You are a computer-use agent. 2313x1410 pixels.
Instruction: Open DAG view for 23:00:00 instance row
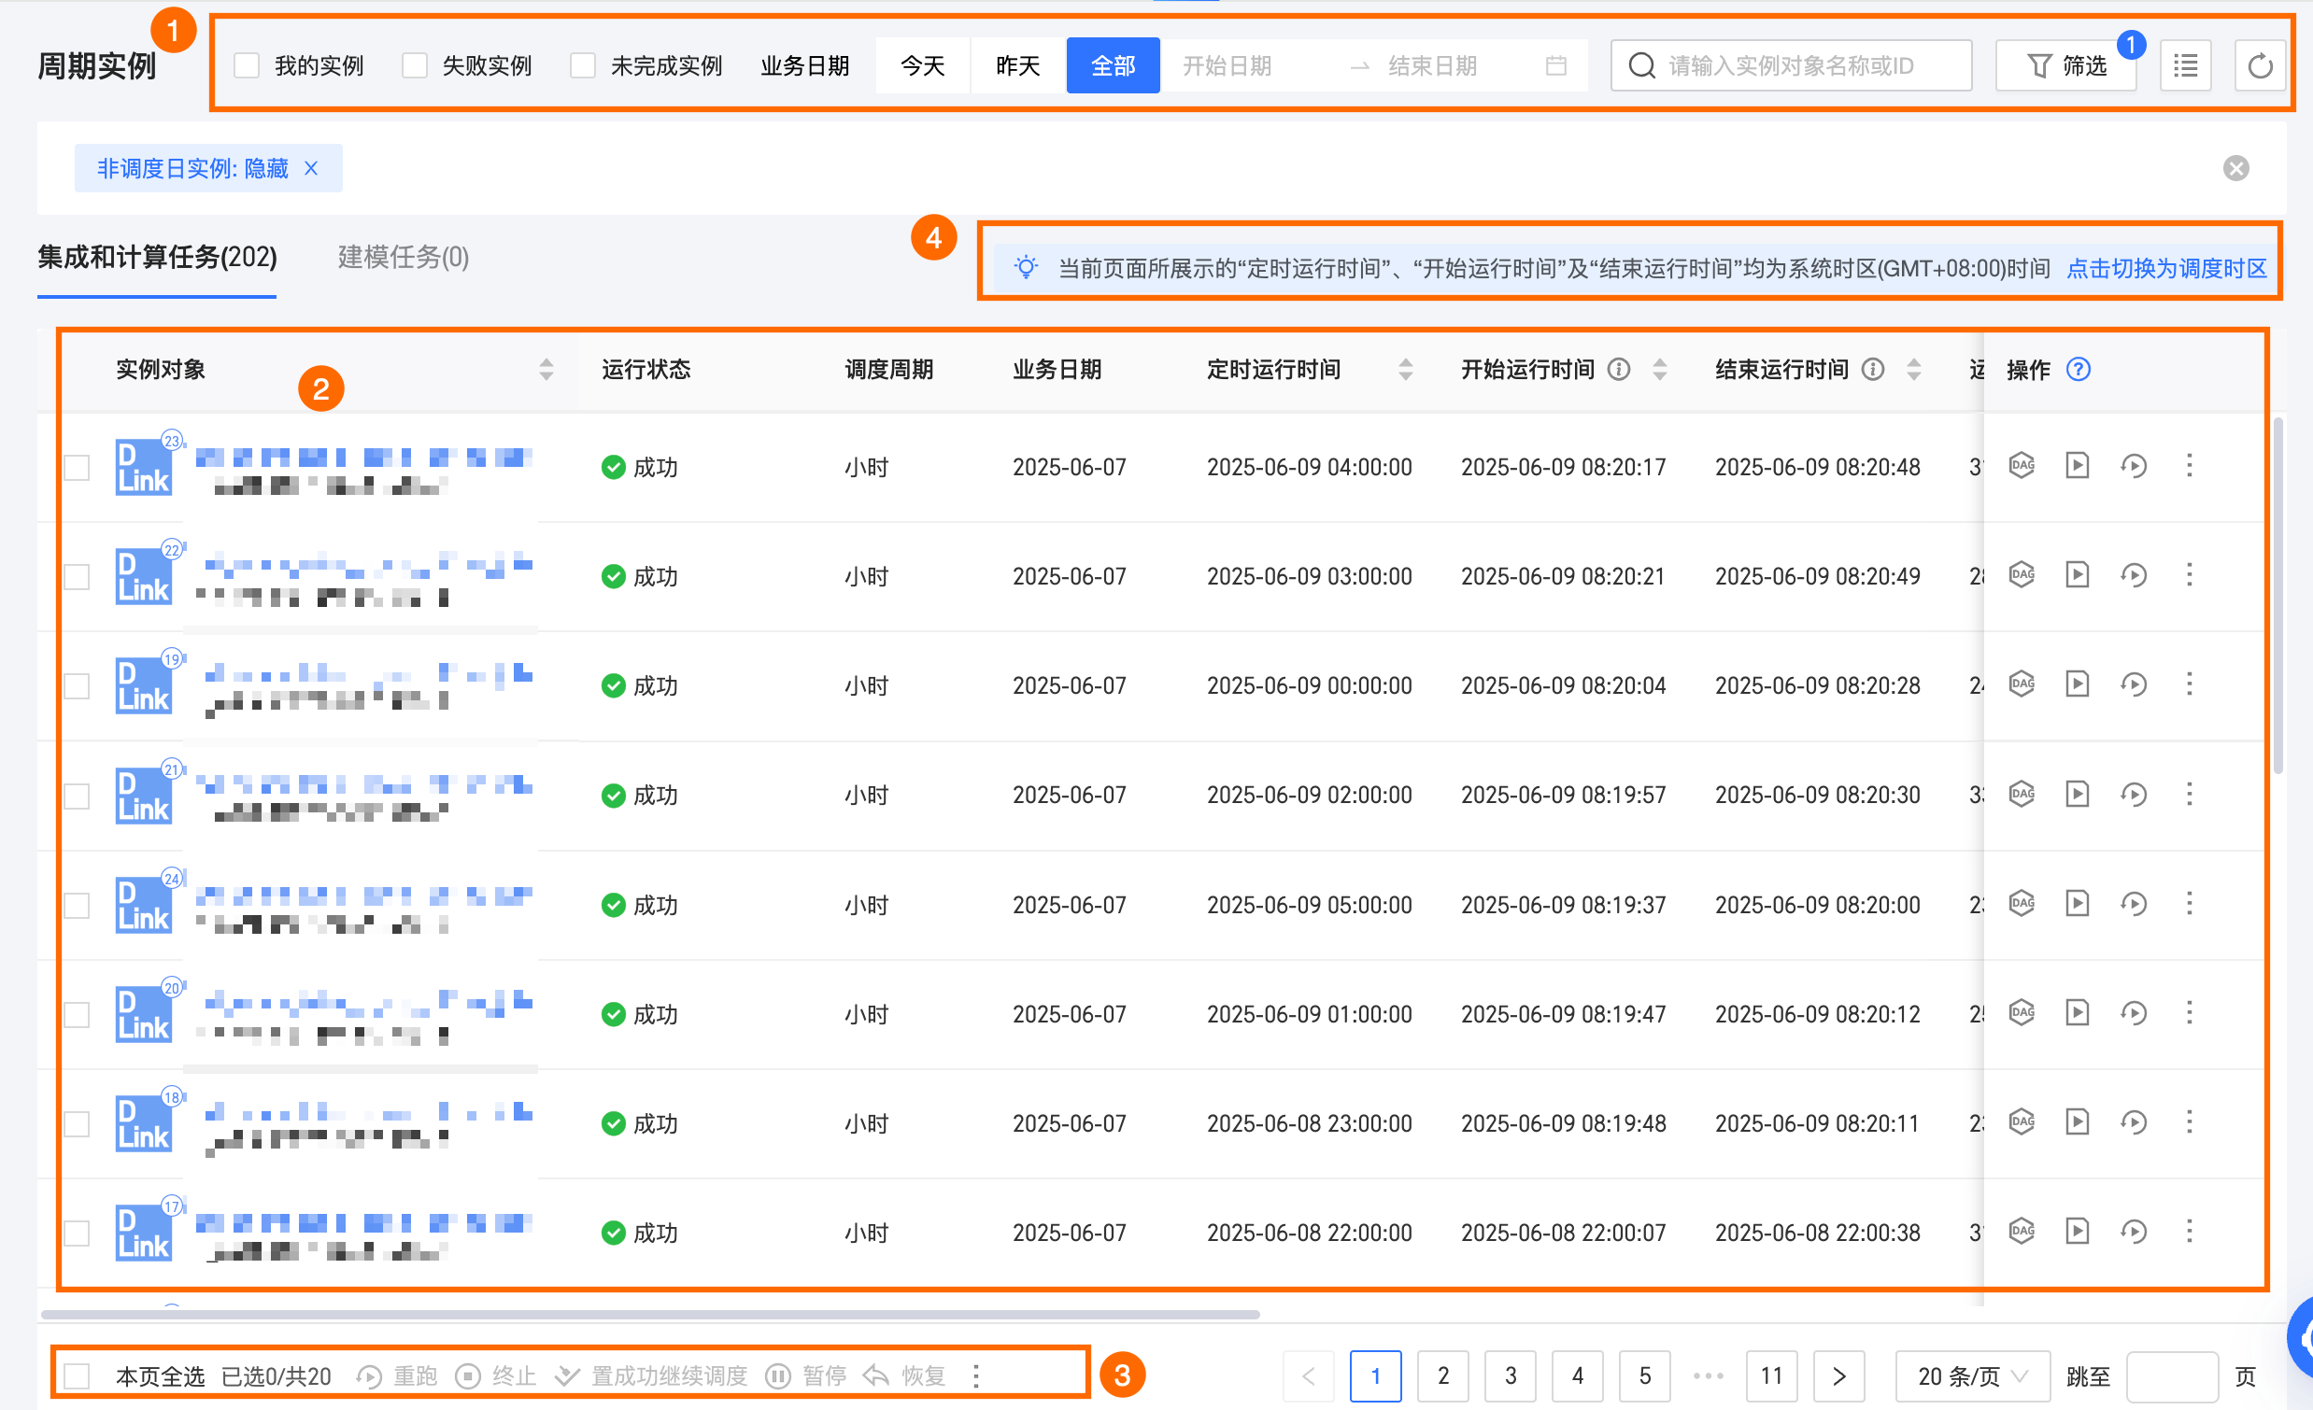pos(2021,1122)
